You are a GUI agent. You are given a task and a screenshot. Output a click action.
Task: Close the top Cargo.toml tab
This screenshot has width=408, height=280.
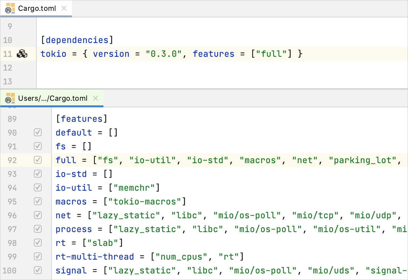point(64,8)
